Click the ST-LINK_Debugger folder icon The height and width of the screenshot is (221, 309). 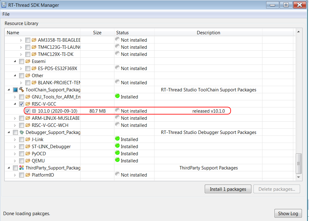(x=28, y=147)
